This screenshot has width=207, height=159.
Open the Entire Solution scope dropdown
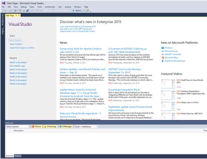[x=18, y=127]
